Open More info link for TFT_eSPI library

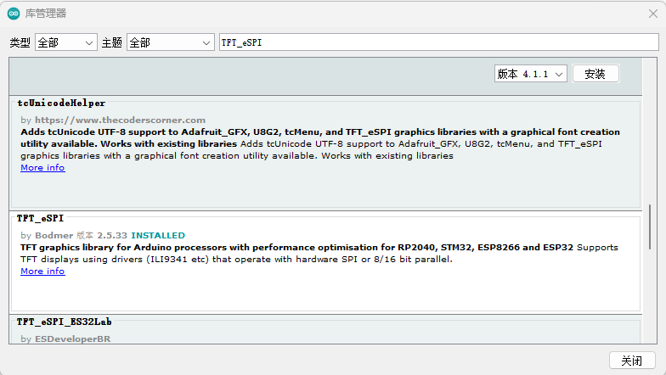42,271
